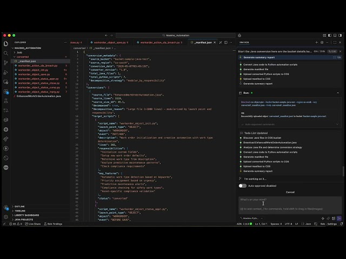The height and width of the screenshot is (259, 346).
Task: Open editor more actions ellipsis
Action: (x=231, y=42)
